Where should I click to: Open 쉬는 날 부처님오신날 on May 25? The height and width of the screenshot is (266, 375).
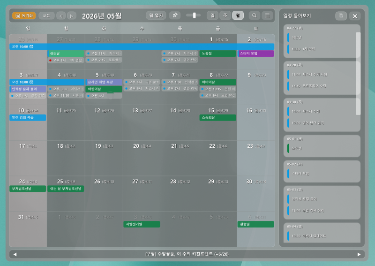[x=66, y=189]
